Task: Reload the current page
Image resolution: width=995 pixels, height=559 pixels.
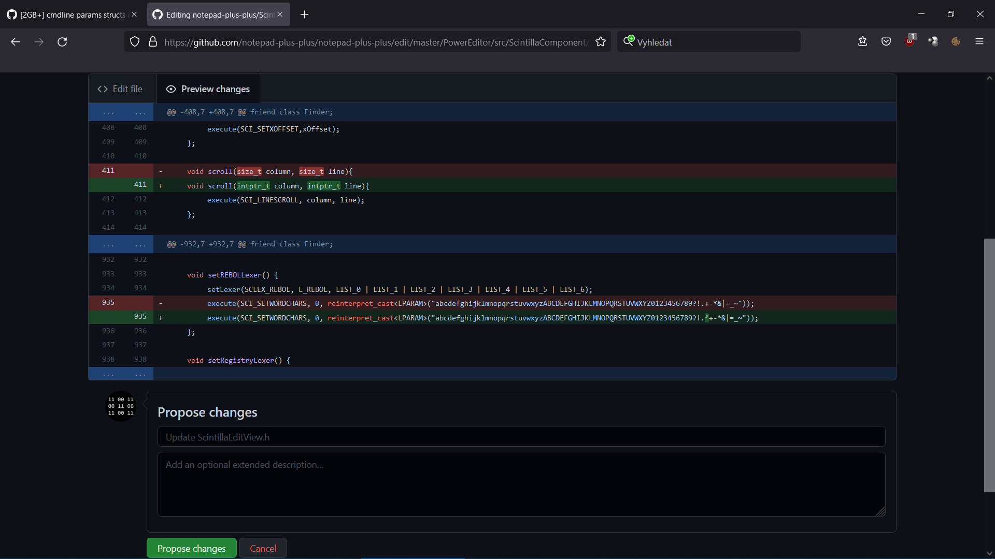Action: point(62,42)
